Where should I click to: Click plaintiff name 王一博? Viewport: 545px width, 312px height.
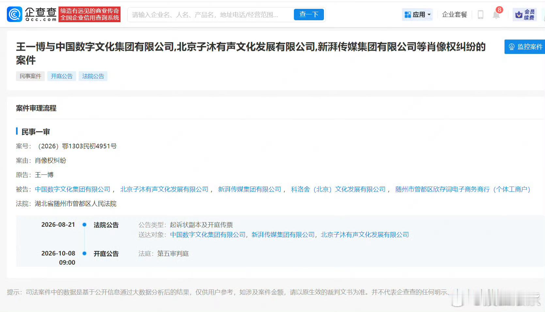coord(44,175)
